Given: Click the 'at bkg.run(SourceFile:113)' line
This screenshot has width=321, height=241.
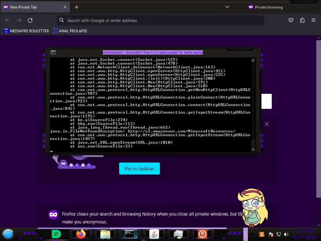Looking at the screenshot, I should click(103, 124).
